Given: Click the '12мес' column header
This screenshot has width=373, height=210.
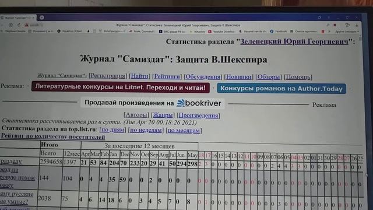Looking at the screenshot, I should click(72, 154).
